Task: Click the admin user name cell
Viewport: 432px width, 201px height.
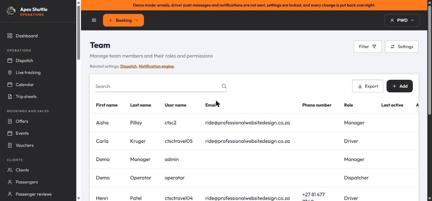Action: pos(172,159)
